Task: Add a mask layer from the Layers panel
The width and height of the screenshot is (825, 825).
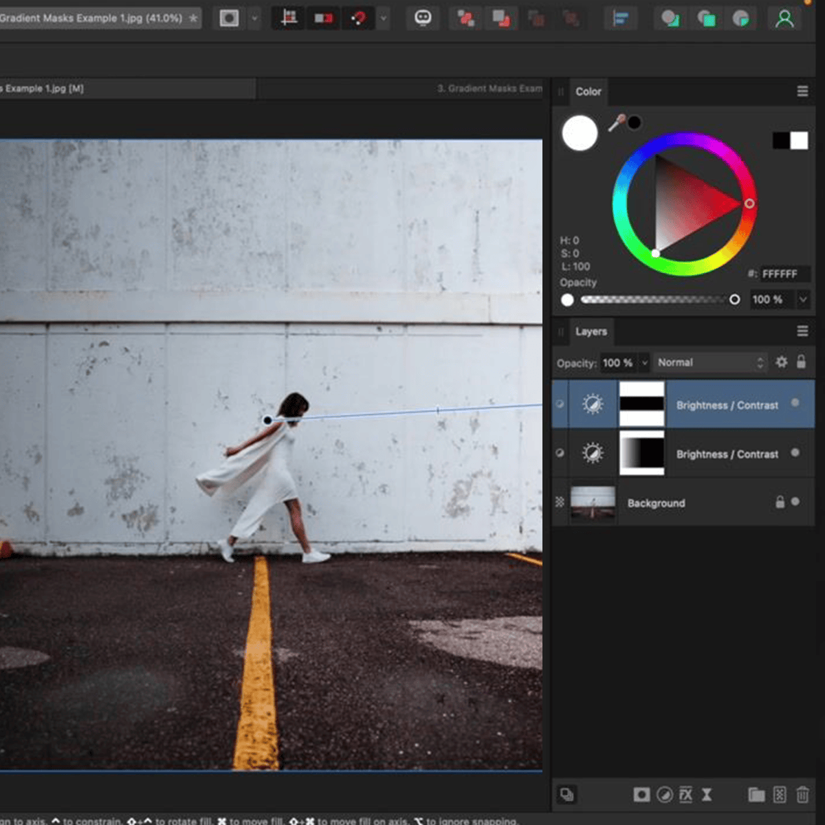Action: coord(641,794)
